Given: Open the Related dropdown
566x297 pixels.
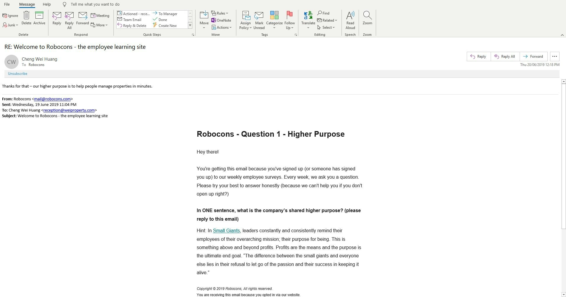Looking at the screenshot, I should click(x=327, y=20).
